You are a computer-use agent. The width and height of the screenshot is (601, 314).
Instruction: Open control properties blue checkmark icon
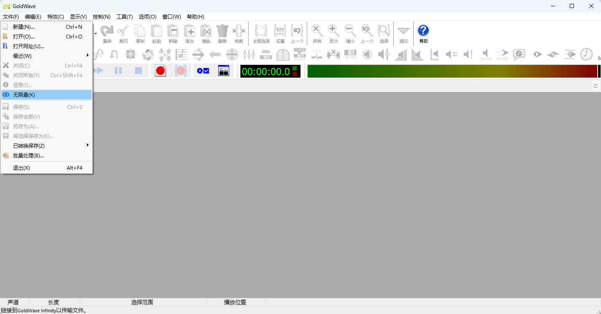(x=203, y=70)
